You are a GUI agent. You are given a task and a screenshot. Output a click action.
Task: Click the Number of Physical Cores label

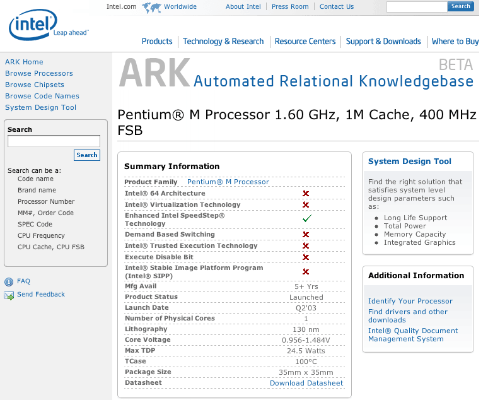point(170,319)
